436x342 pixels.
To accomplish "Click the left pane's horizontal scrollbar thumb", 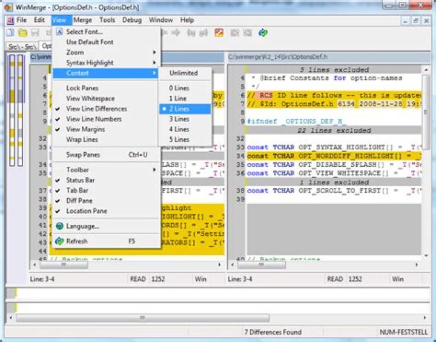I will pyautogui.click(x=64, y=264).
